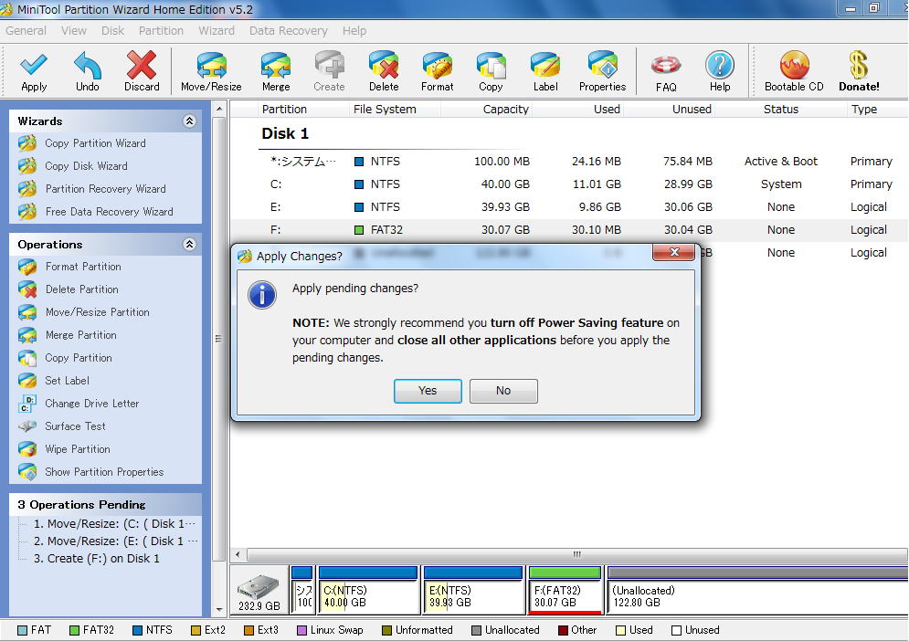Select the Move/Resize toolbar icon
909x641 pixels.
pos(211,65)
